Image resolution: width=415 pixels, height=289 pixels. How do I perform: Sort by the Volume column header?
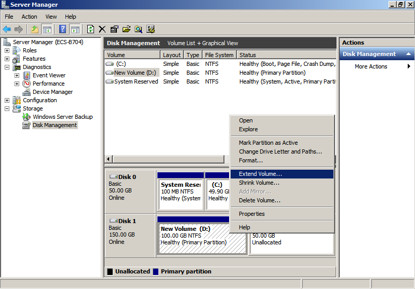132,55
